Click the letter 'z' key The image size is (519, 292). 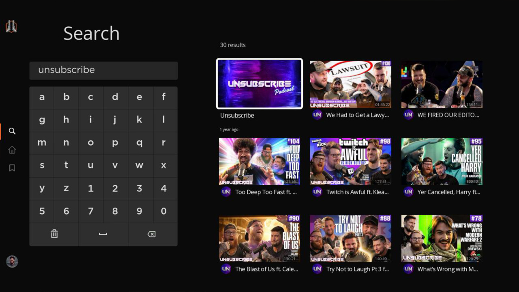pyautogui.click(x=66, y=188)
